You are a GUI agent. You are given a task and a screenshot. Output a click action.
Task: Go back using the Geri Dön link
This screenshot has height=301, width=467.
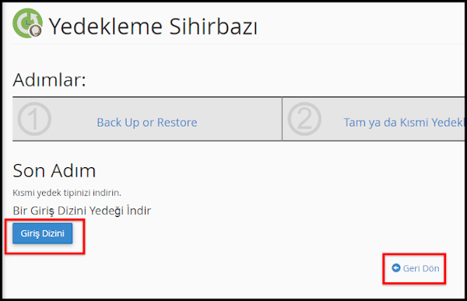point(416,268)
